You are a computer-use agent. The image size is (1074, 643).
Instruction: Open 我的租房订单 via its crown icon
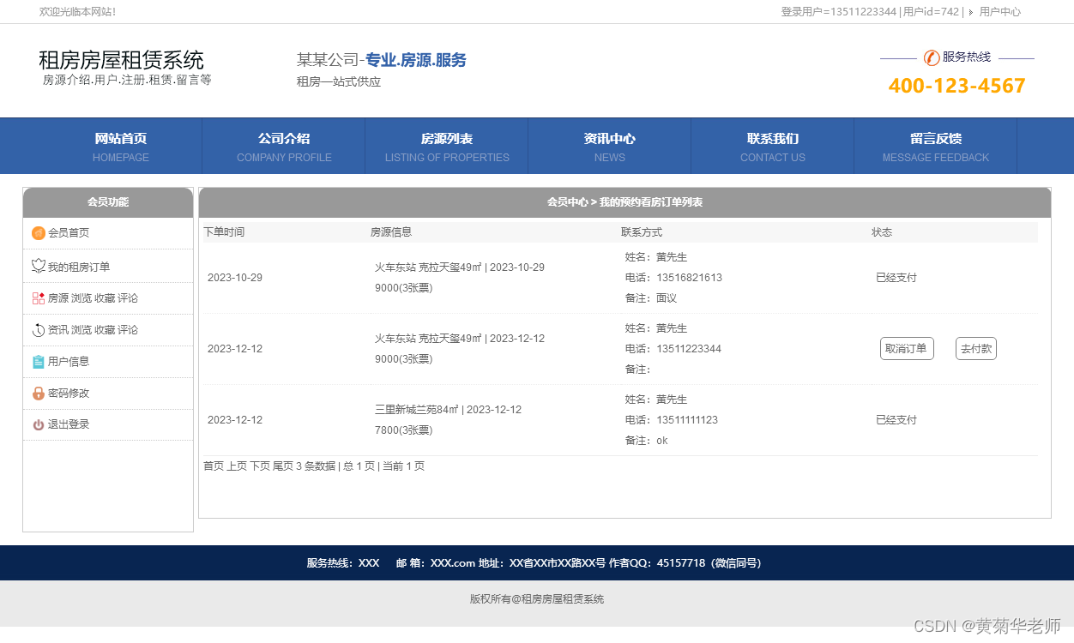(x=39, y=265)
